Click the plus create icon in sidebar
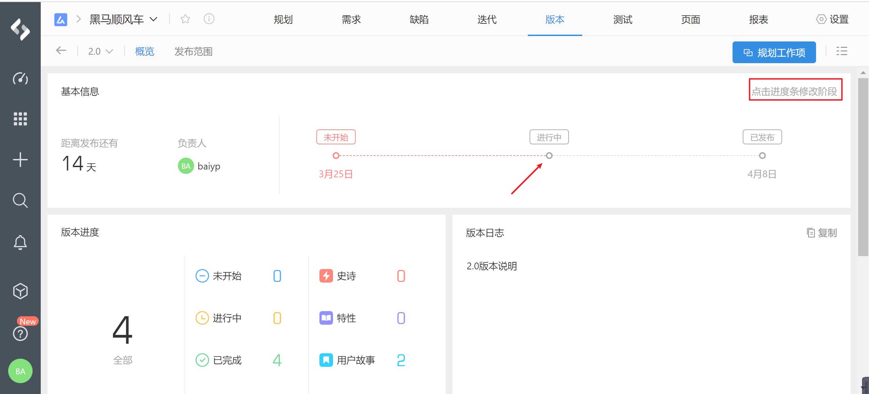The width and height of the screenshot is (869, 394). [20, 160]
